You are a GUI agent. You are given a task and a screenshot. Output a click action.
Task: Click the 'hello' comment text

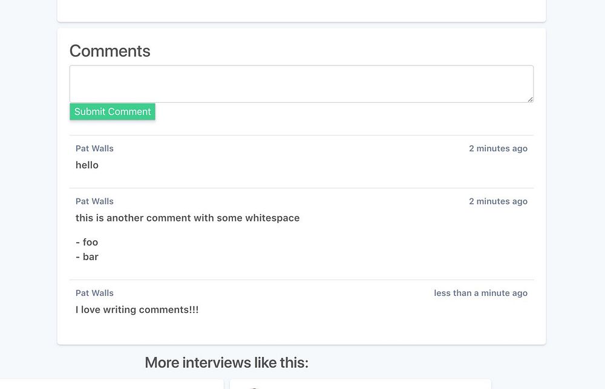(x=87, y=165)
